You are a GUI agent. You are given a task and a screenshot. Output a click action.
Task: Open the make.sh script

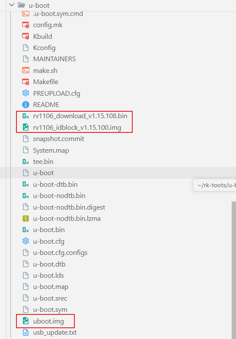[45, 70]
